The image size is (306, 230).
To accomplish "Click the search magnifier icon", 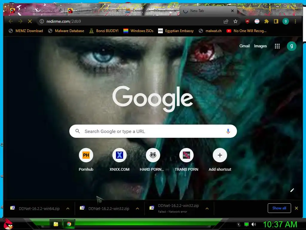I will pyautogui.click(x=77, y=131).
